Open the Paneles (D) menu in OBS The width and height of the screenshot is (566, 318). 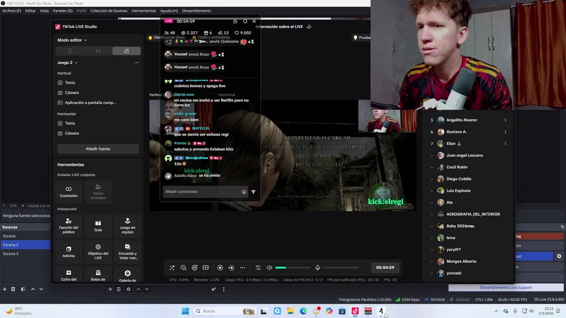pyautogui.click(x=63, y=11)
